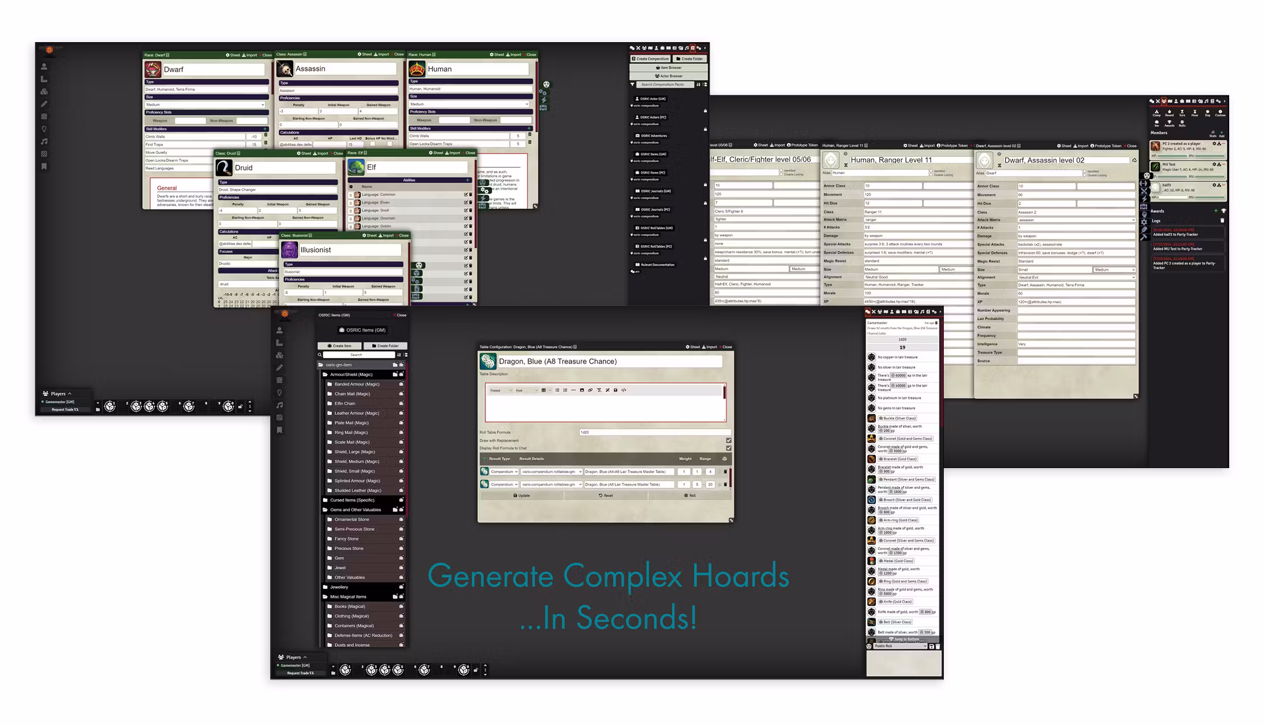The width and height of the screenshot is (1264, 726).
Task: Click green plus to add table result
Action: (484, 459)
